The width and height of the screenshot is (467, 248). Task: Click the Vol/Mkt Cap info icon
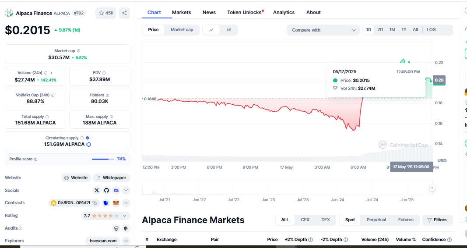point(53,96)
